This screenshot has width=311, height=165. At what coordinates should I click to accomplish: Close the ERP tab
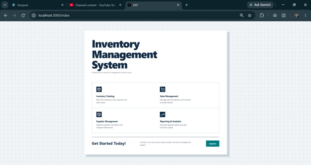(x=178, y=5)
